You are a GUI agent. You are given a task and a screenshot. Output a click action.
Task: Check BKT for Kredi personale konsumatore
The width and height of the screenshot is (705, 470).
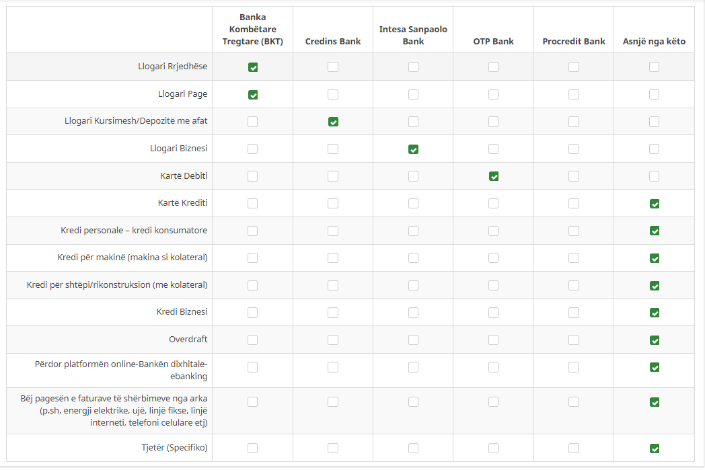[253, 231]
